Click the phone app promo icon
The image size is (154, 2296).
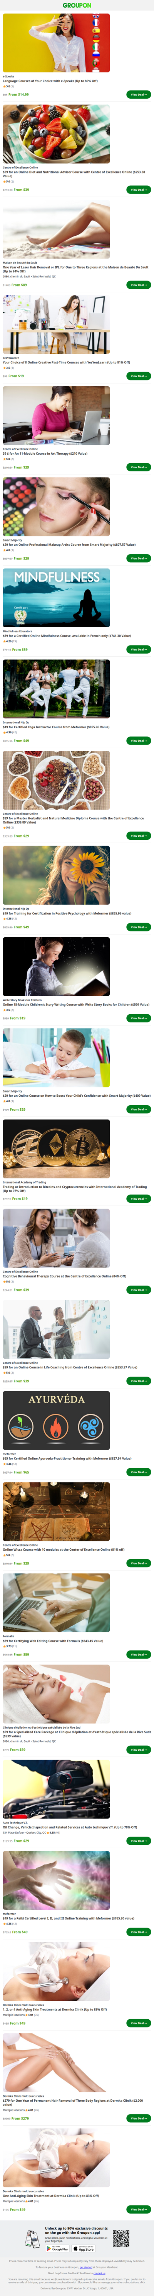pos(33,2232)
